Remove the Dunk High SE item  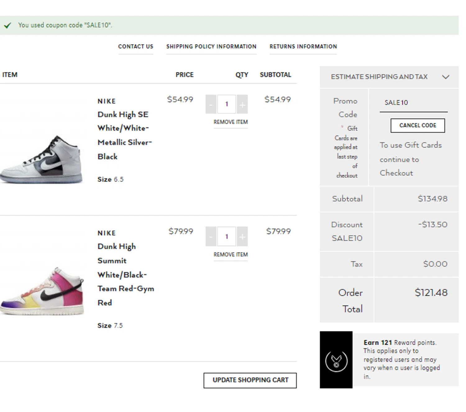coord(231,122)
